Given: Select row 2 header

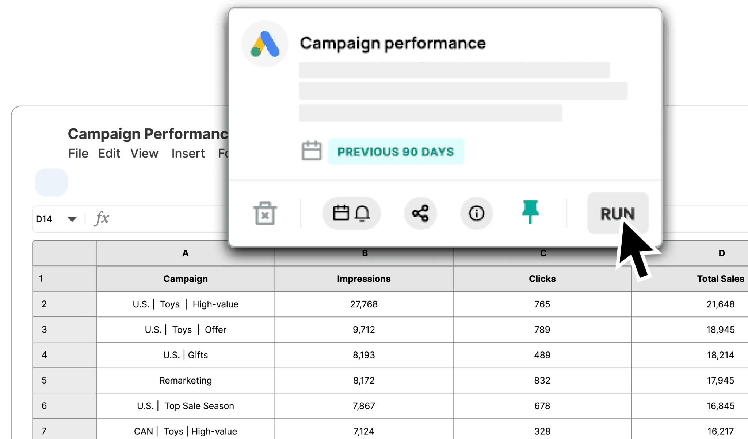Looking at the screenshot, I should (x=65, y=304).
